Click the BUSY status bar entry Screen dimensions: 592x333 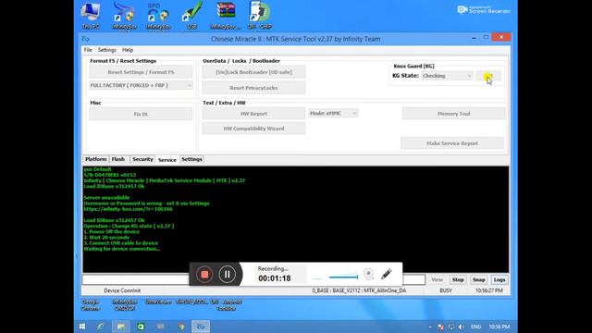click(x=446, y=290)
